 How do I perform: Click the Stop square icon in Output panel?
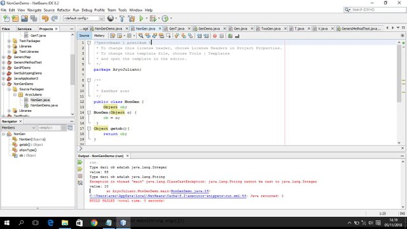point(80,176)
